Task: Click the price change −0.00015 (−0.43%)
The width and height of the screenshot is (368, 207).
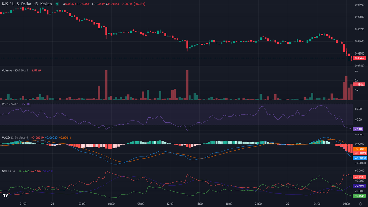Action: coord(132,4)
